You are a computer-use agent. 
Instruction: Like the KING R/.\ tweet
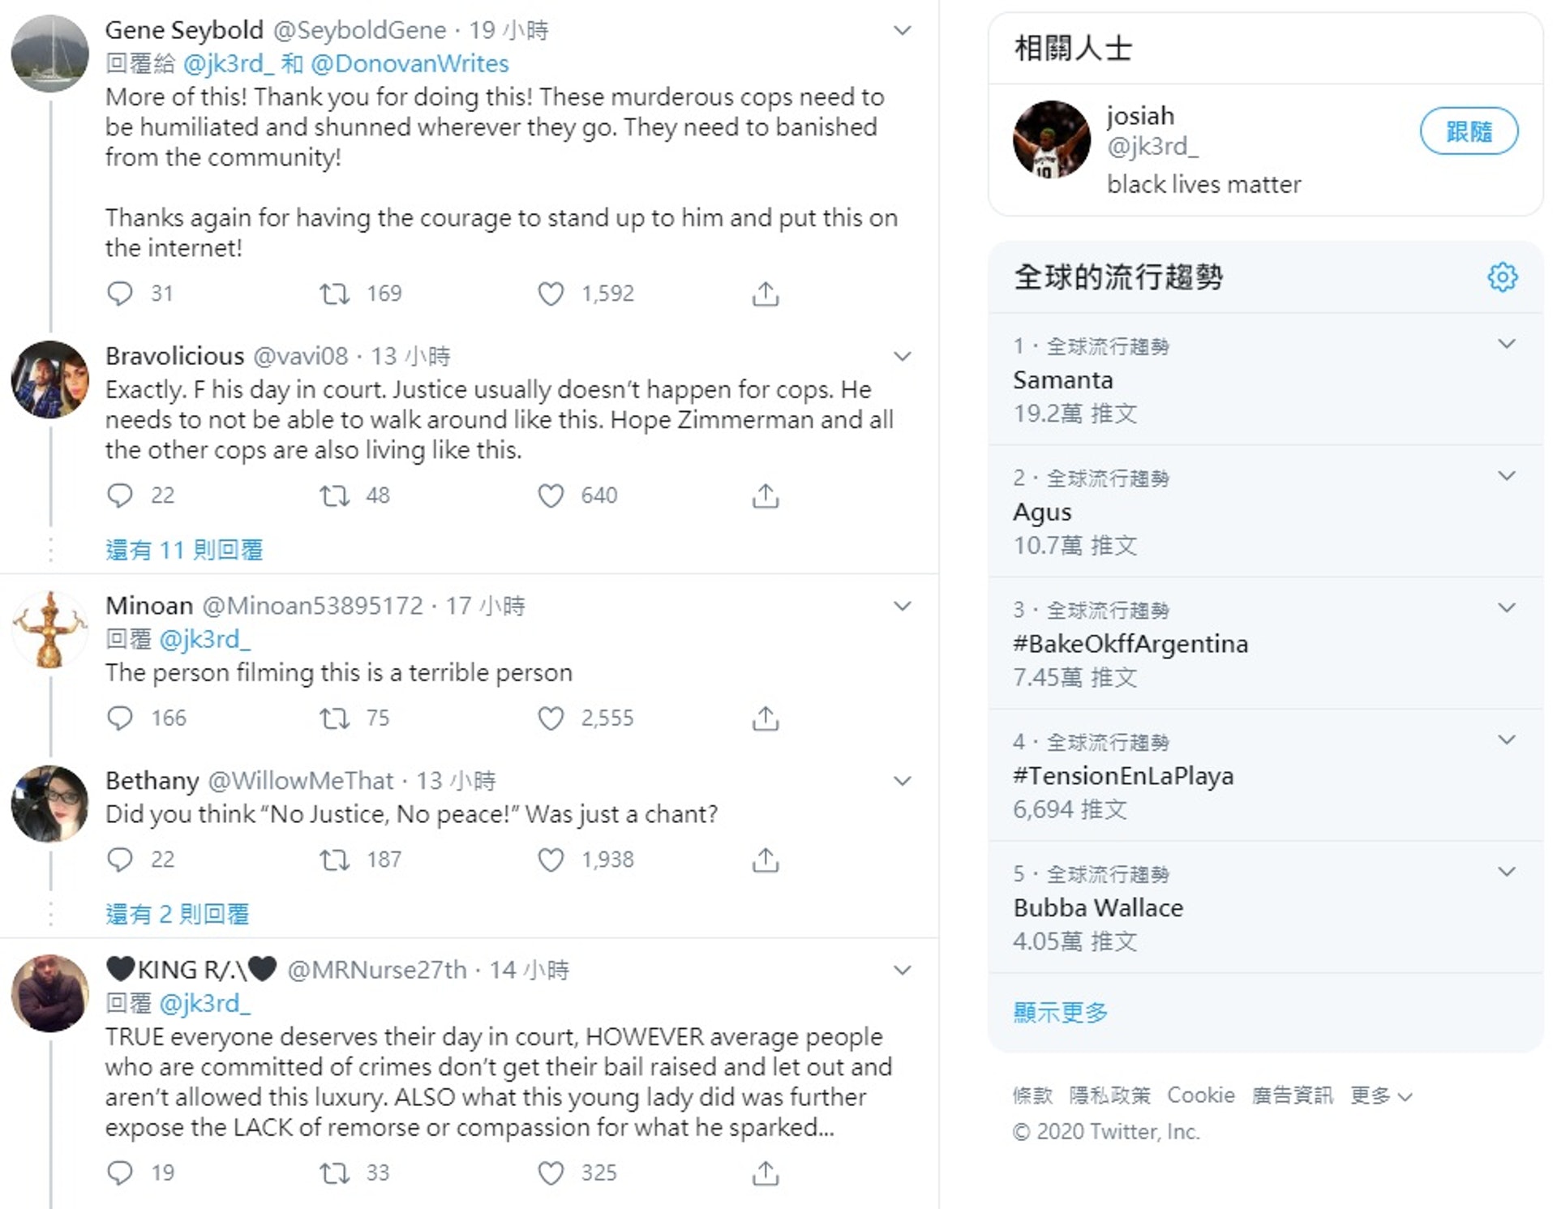tap(551, 1173)
